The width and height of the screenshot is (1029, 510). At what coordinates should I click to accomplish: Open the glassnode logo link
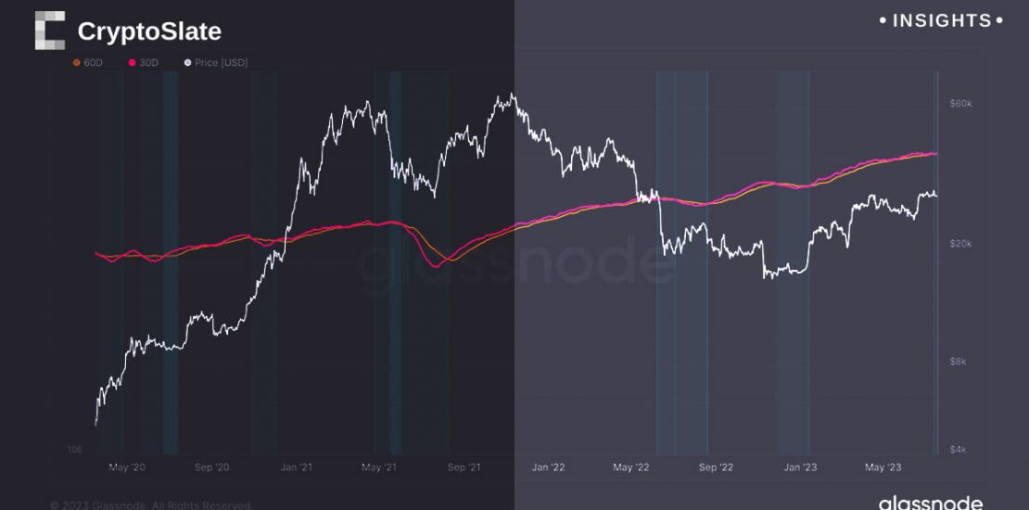[930, 502]
